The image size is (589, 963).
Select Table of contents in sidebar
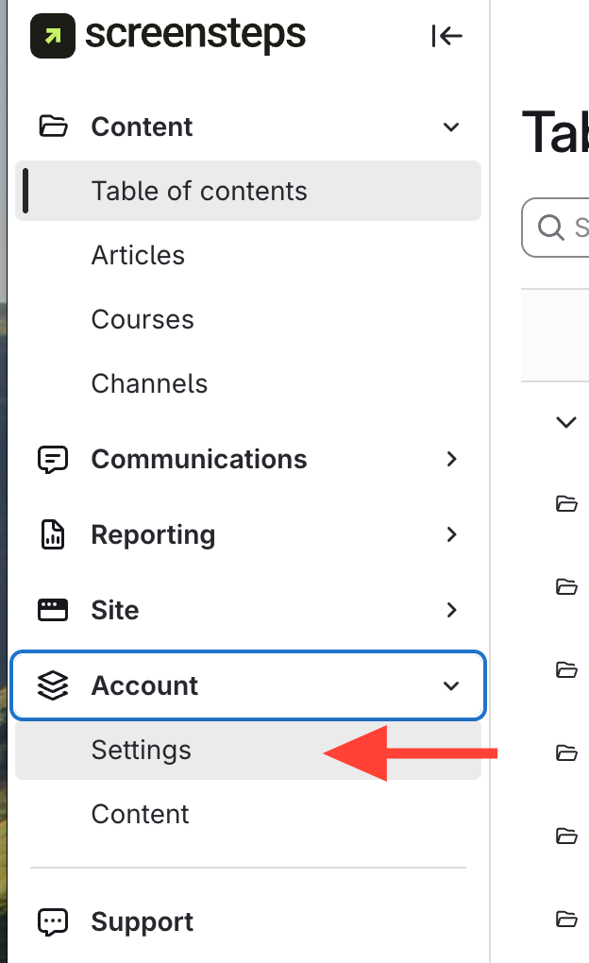[199, 191]
